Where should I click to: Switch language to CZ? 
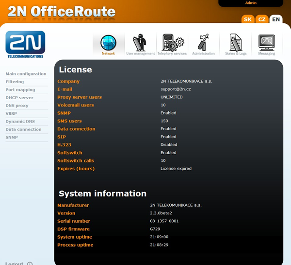[x=262, y=19]
